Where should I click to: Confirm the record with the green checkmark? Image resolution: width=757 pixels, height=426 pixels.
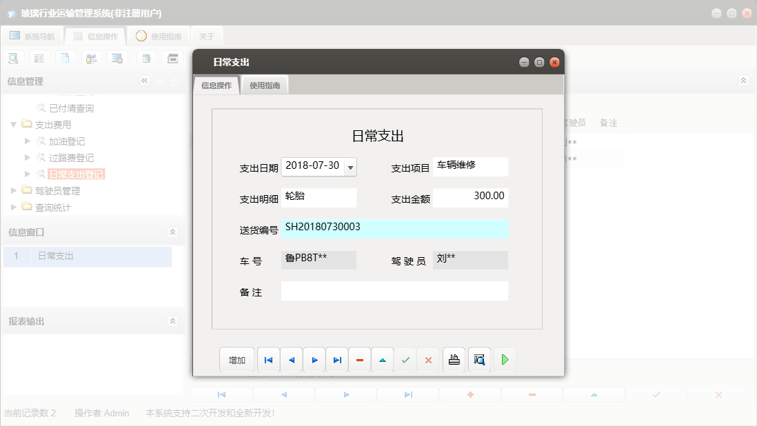(405, 359)
